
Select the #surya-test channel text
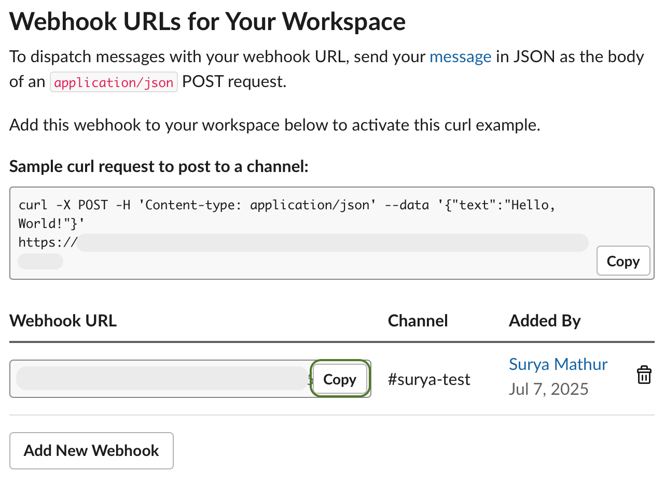(x=429, y=380)
